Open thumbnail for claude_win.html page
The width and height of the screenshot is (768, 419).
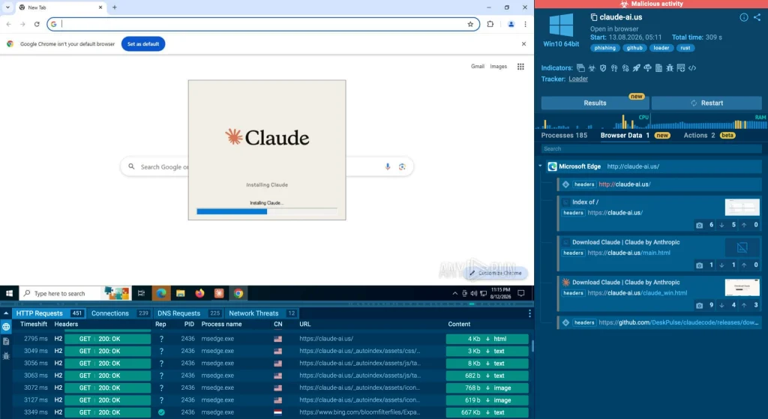pos(742,287)
